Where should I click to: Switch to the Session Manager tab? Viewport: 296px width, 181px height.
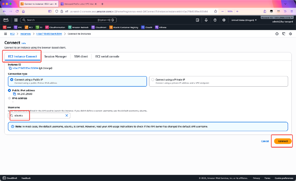(x=56, y=56)
